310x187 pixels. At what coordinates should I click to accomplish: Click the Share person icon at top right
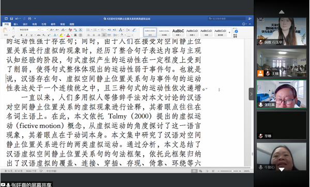pos(250,19)
